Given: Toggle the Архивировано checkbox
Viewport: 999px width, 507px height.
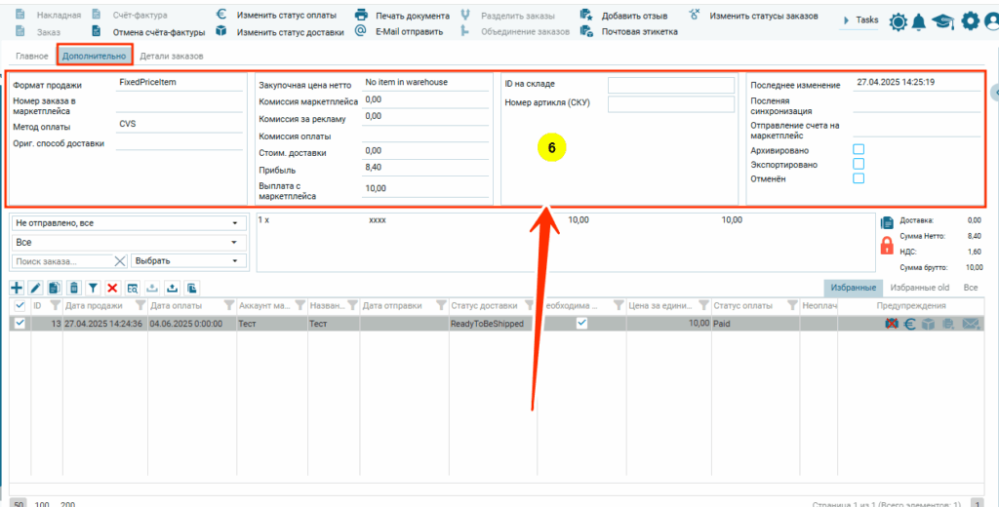Looking at the screenshot, I should [859, 149].
